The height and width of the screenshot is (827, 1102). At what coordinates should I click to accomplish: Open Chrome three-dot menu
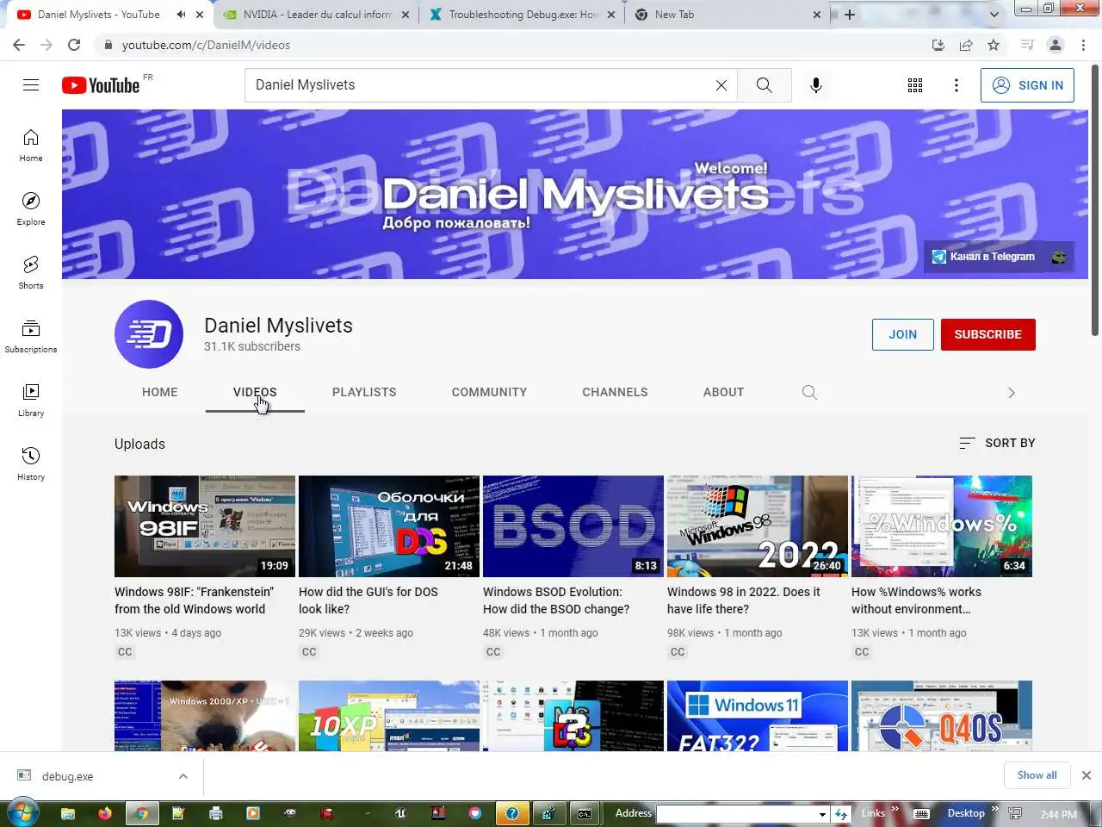click(1083, 45)
